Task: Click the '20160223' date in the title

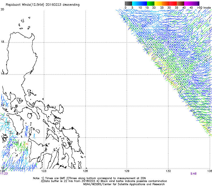Action: tap(53, 5)
